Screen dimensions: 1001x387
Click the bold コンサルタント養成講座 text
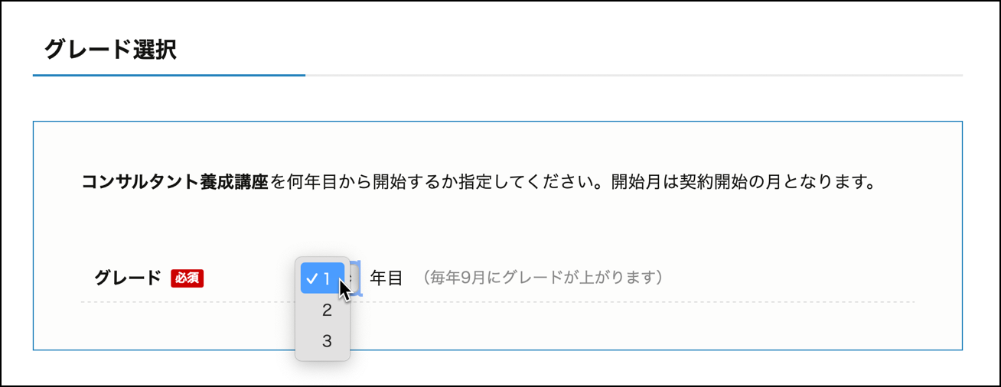174,184
